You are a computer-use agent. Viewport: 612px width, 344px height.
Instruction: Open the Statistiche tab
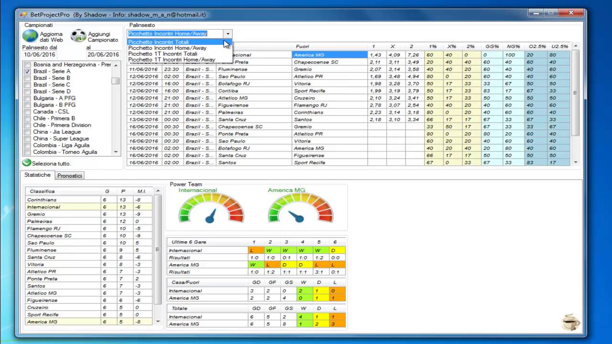point(38,175)
